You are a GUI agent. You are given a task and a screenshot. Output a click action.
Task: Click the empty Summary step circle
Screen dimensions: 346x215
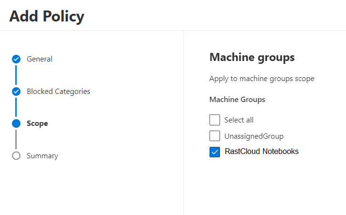click(x=16, y=156)
